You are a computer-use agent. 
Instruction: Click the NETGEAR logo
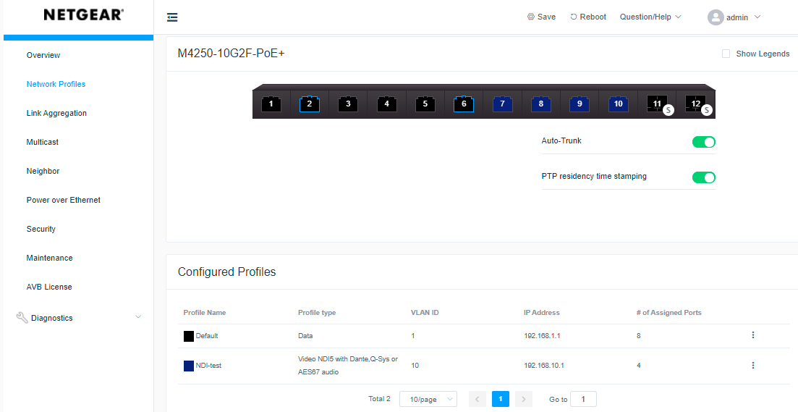tap(83, 14)
